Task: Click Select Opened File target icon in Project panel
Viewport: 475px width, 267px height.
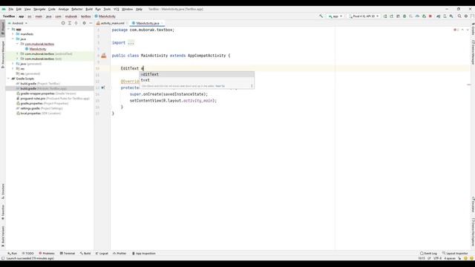Action: pos(63,23)
